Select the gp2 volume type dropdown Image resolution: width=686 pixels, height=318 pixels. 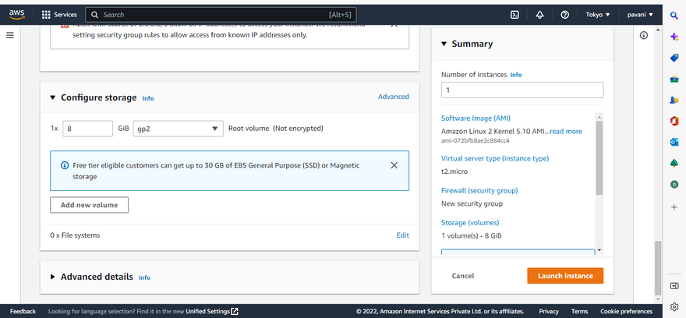178,129
